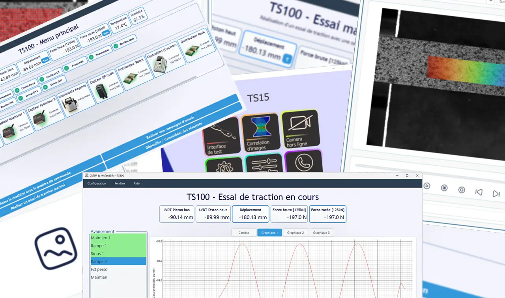Open the Aide menu
505x298 pixels.
[x=137, y=183]
